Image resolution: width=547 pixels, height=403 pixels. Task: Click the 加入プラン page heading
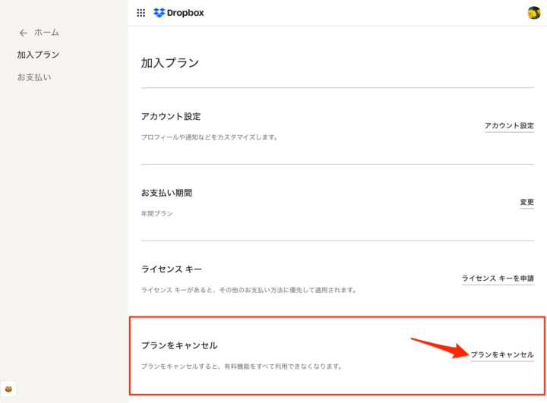170,63
